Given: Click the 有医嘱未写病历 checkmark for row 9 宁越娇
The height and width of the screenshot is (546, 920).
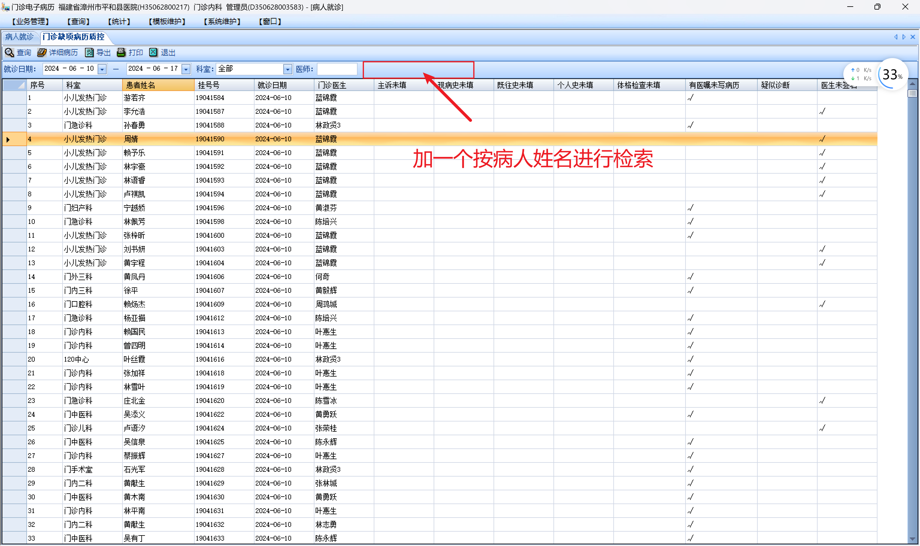Looking at the screenshot, I should tap(690, 208).
